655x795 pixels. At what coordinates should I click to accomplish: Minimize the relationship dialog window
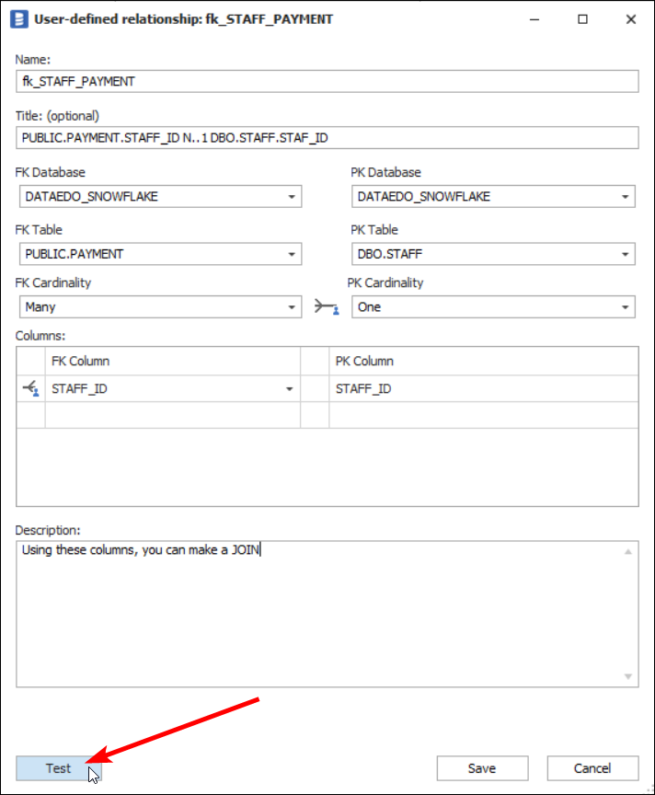534,19
